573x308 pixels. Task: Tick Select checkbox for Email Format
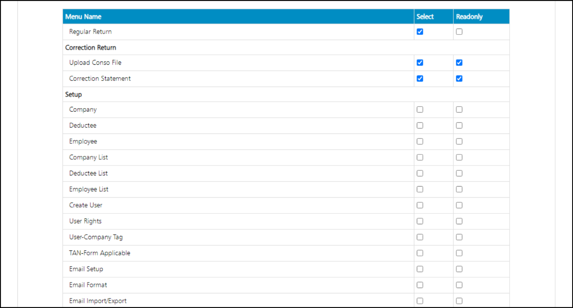(x=420, y=285)
